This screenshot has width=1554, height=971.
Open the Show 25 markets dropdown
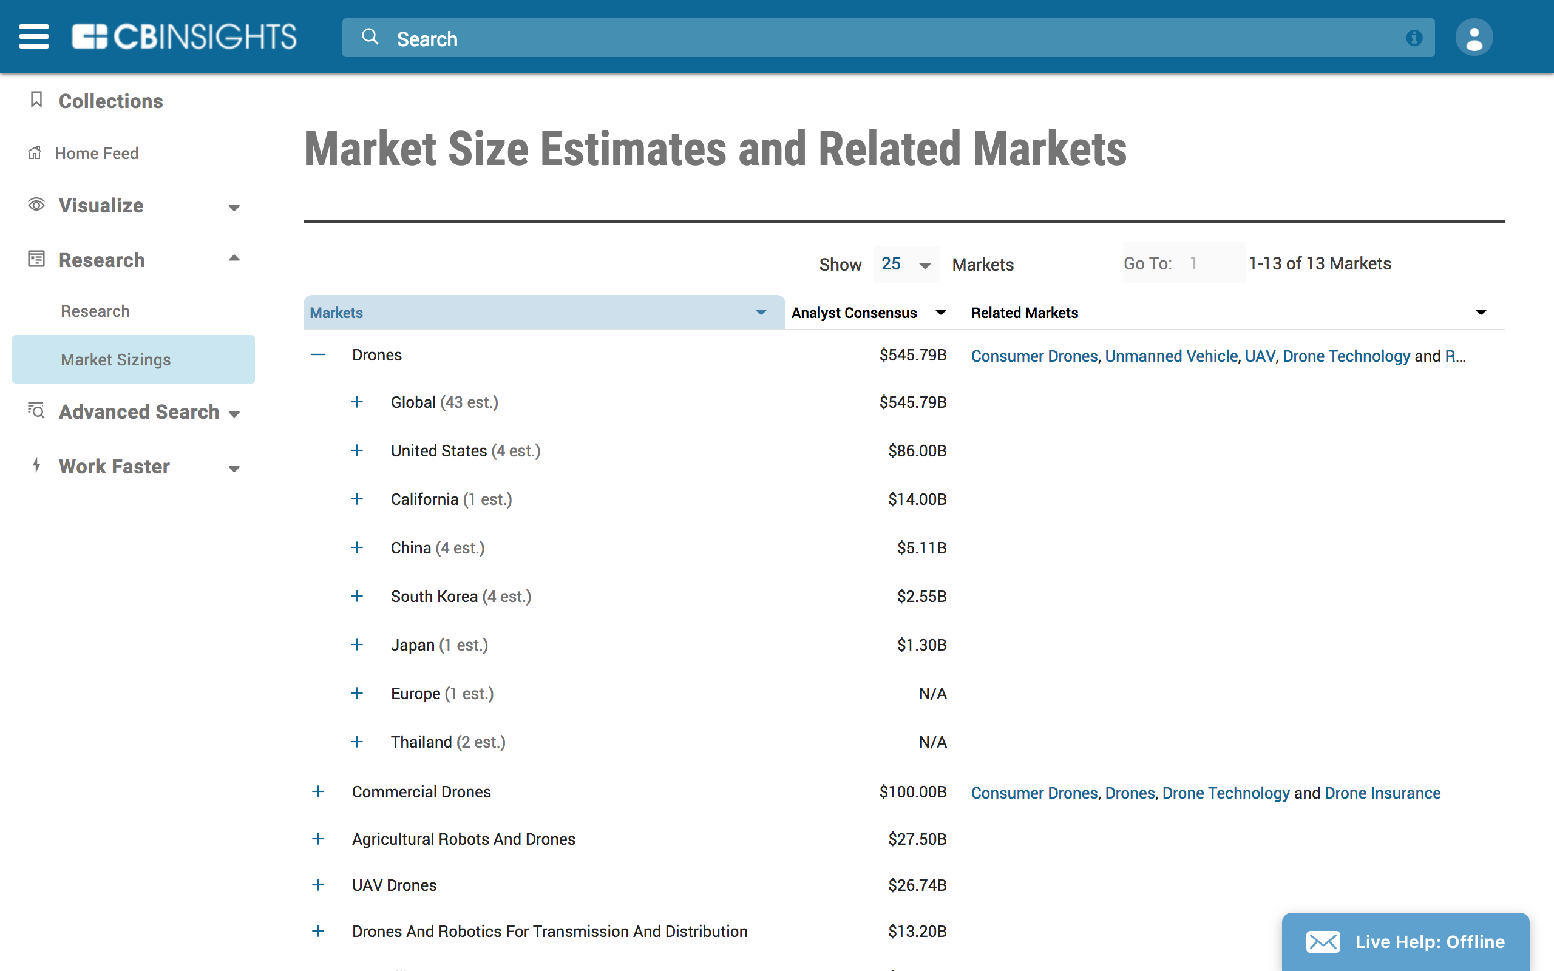click(x=906, y=264)
